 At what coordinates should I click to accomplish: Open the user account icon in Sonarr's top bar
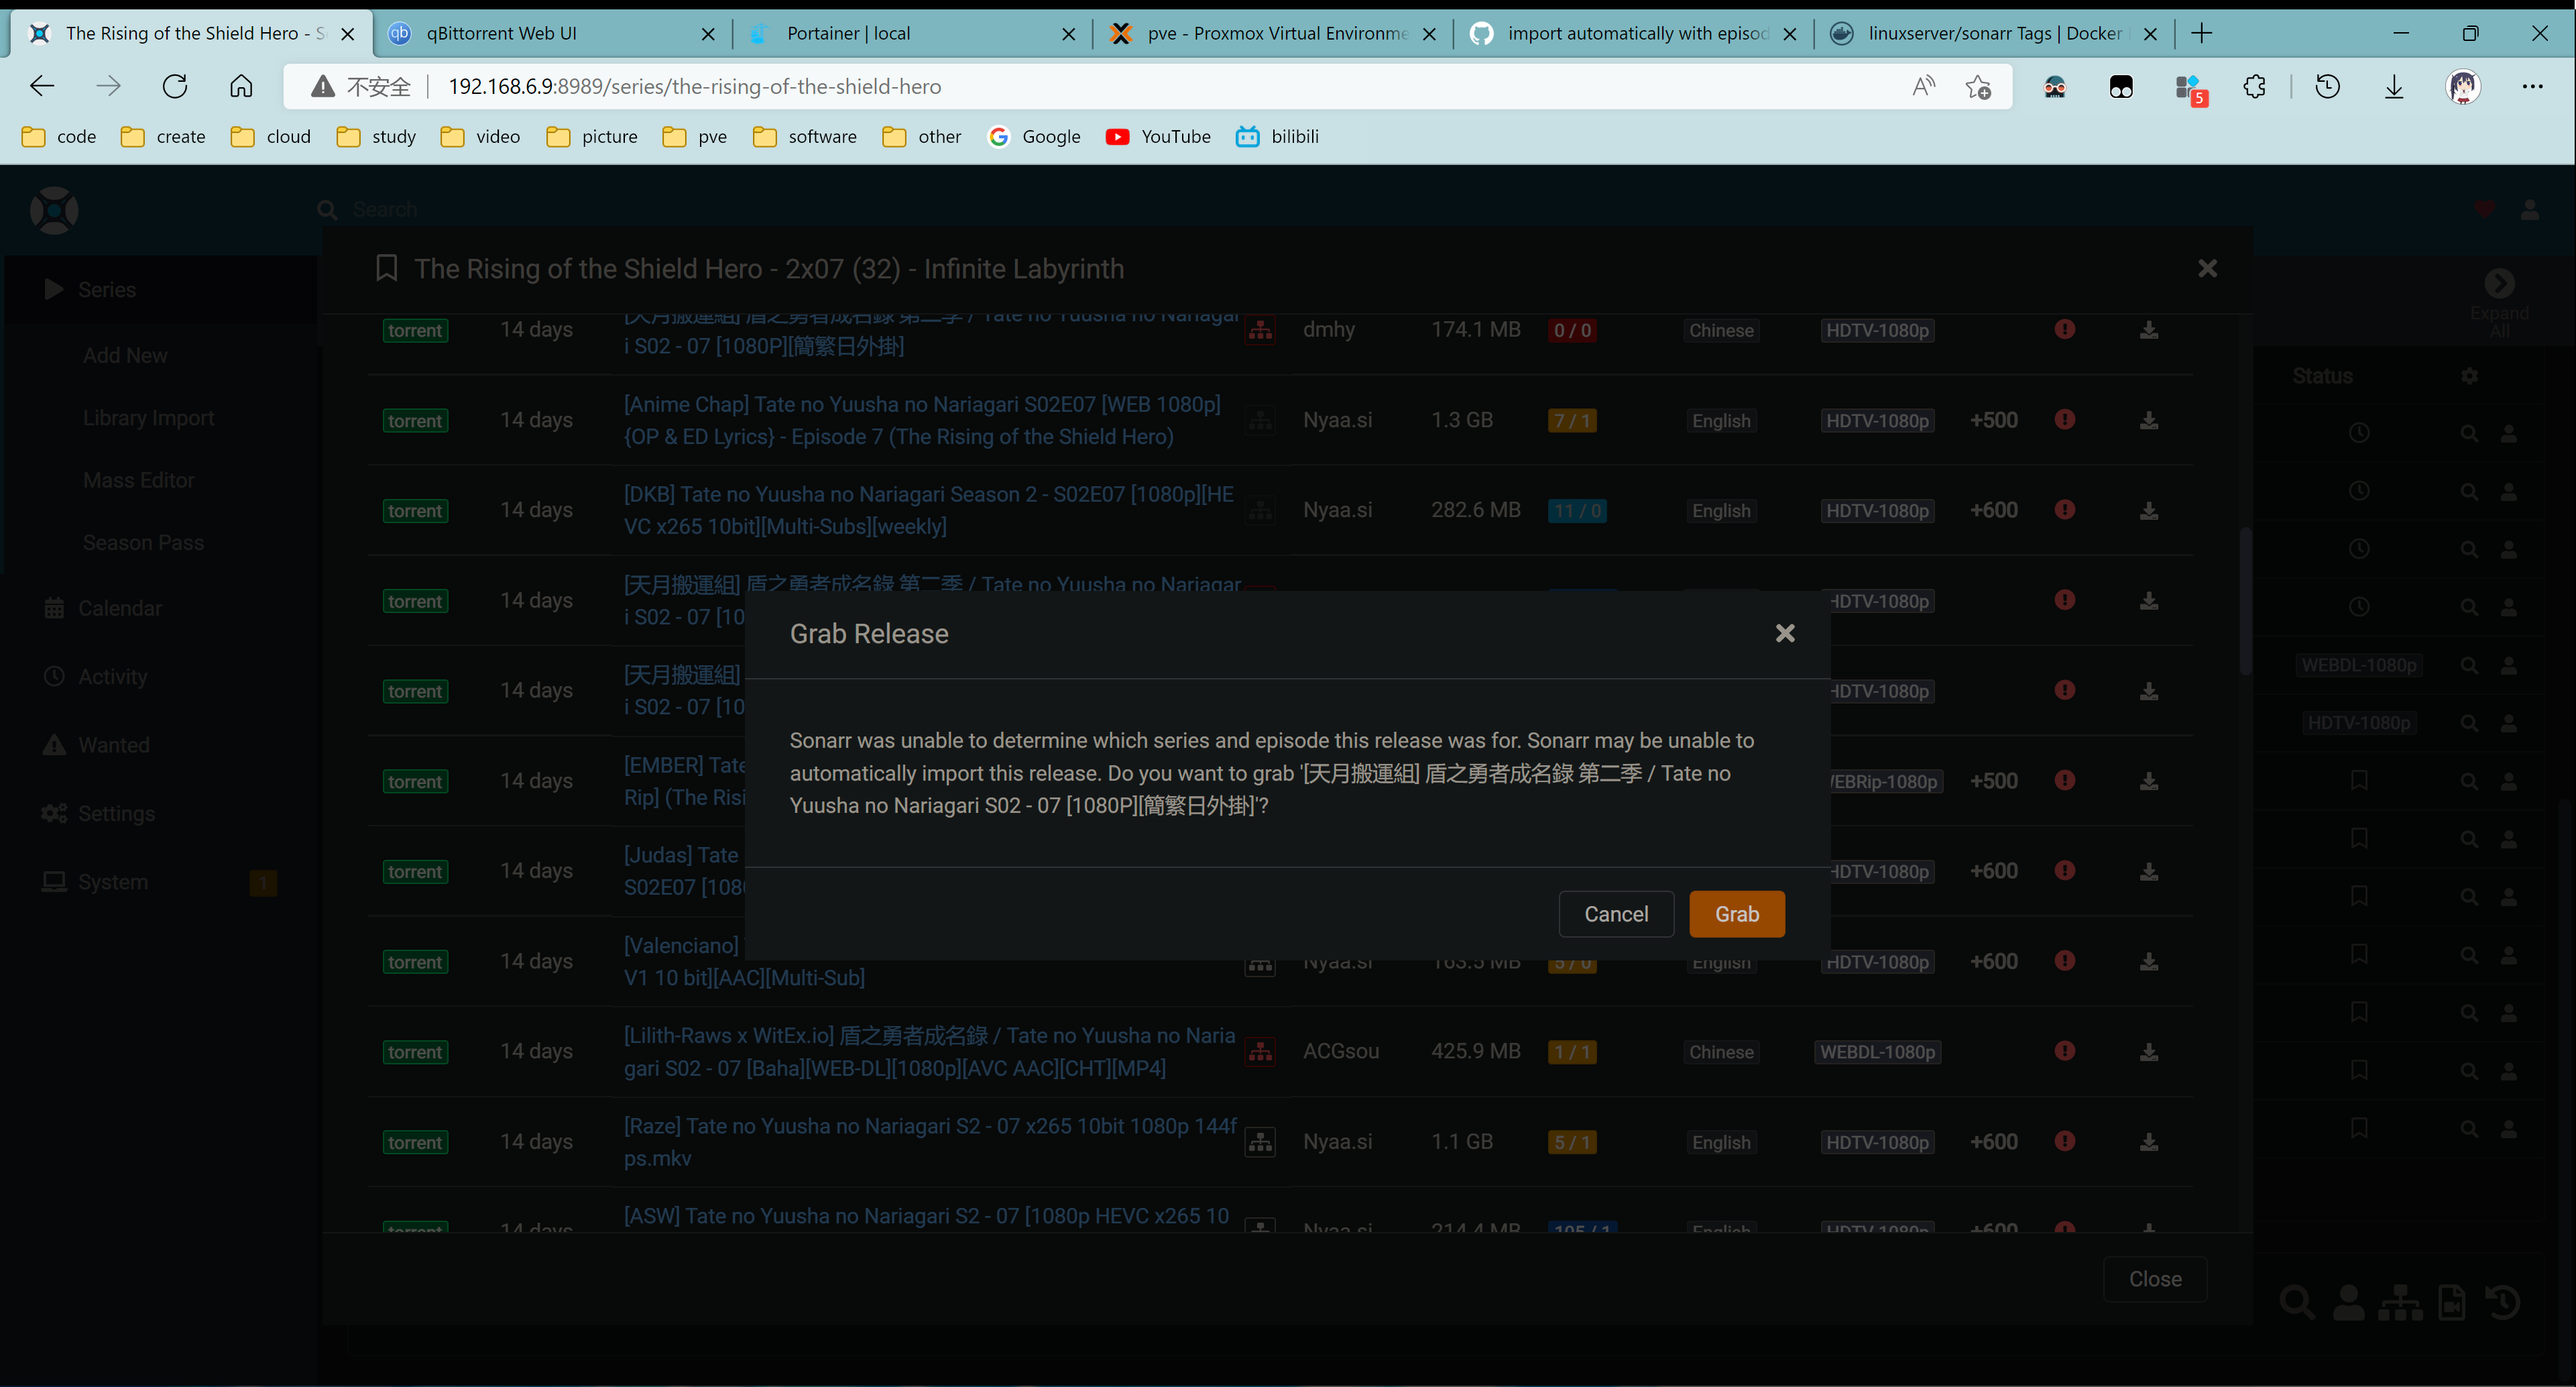(2530, 210)
